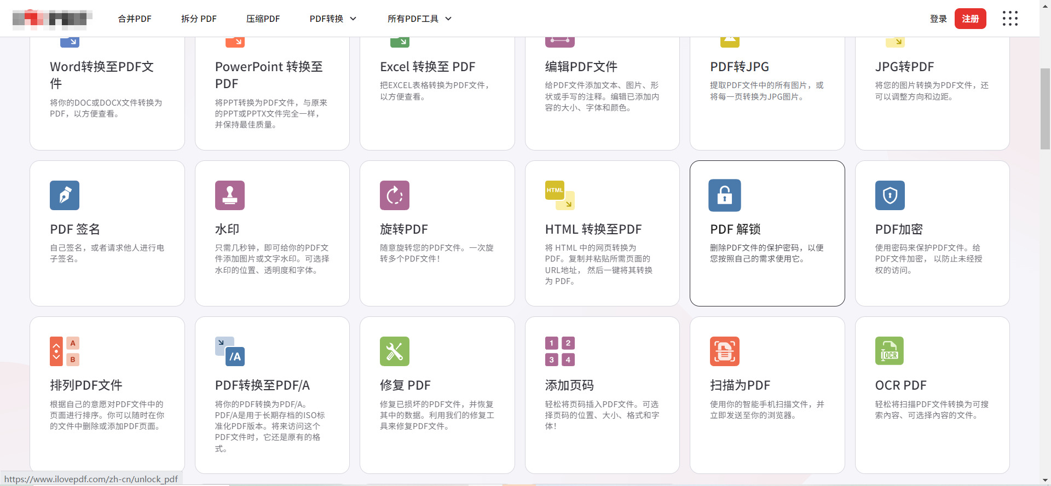This screenshot has width=1051, height=486.
Task: Click the 水印 stamp icon
Action: coord(229,195)
